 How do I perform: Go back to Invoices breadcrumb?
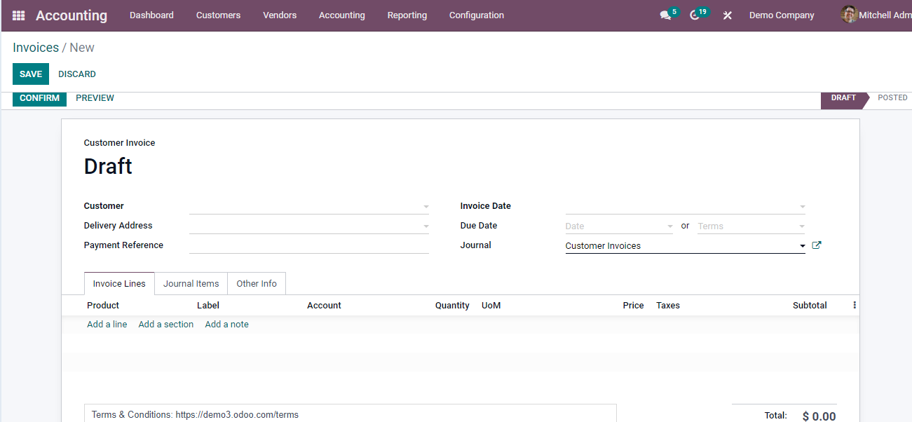[36, 48]
